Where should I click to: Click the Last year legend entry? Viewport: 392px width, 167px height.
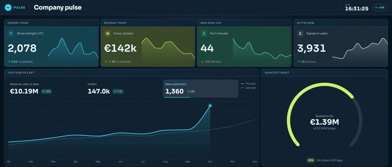pos(248,88)
